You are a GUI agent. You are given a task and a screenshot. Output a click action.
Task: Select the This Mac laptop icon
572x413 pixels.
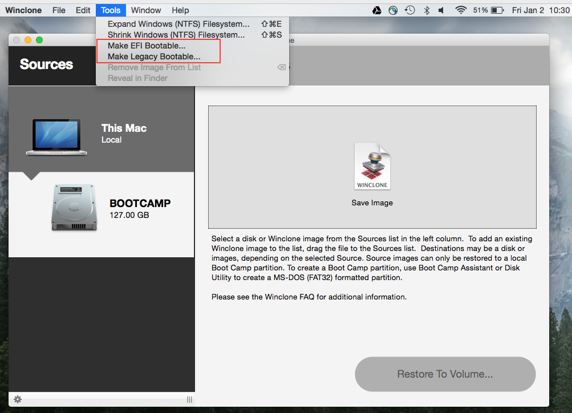[x=56, y=137]
